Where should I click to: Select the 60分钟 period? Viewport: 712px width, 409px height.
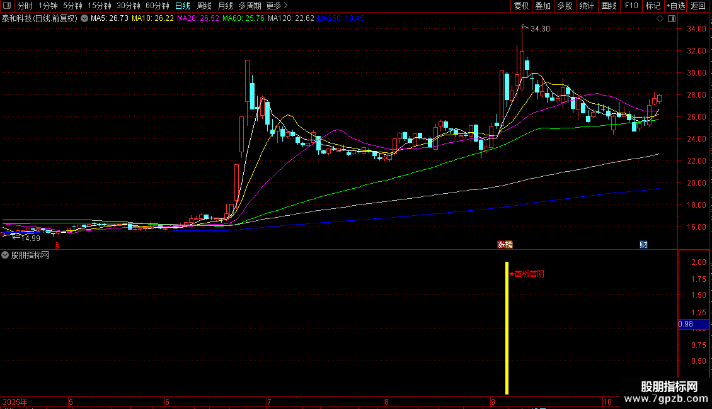click(157, 6)
